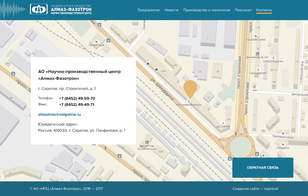308x196 pixels.
Task: Click the afazotron@volgaline.ru email link
Action: (x=60, y=114)
